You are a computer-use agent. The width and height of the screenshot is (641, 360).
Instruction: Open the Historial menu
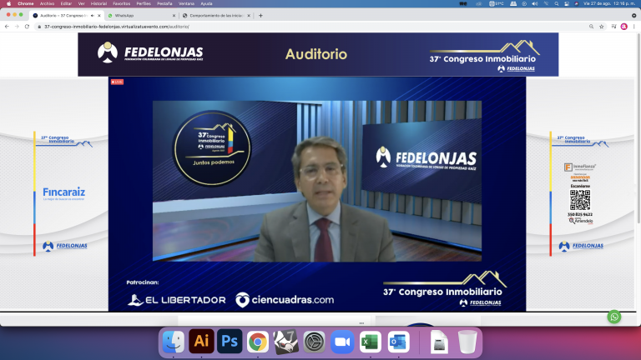[x=98, y=3]
